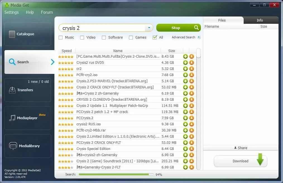
Task: Click the magnifier icon on Stop button
Action: tap(196, 28)
